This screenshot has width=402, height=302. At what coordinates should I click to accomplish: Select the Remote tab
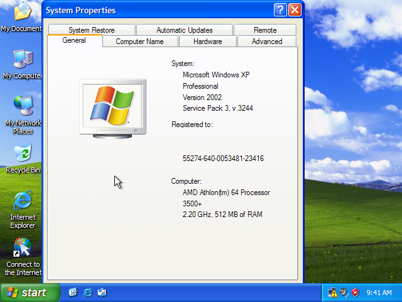(x=264, y=30)
